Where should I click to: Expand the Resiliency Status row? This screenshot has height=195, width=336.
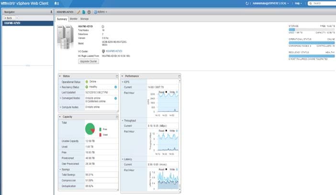(60, 87)
